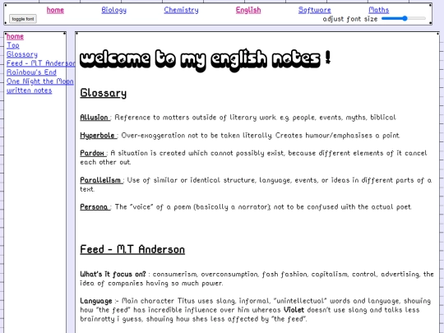
Task: Click the Feed - M.T Anderson heading
Action: tap(132, 249)
